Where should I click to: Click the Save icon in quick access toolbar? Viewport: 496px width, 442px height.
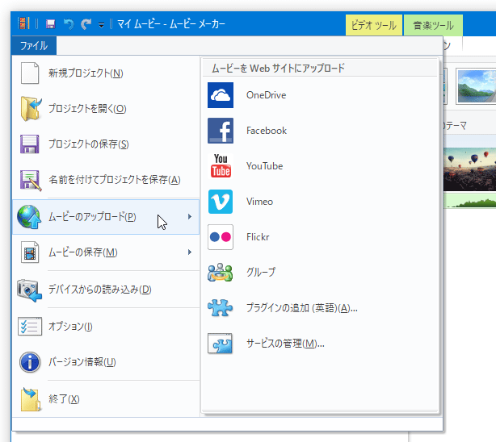pyautogui.click(x=51, y=23)
